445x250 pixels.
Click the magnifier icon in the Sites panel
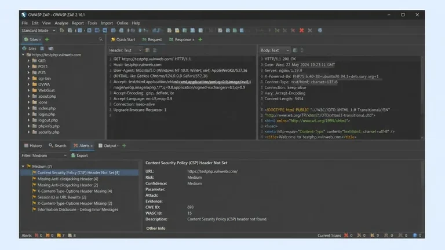point(100,39)
